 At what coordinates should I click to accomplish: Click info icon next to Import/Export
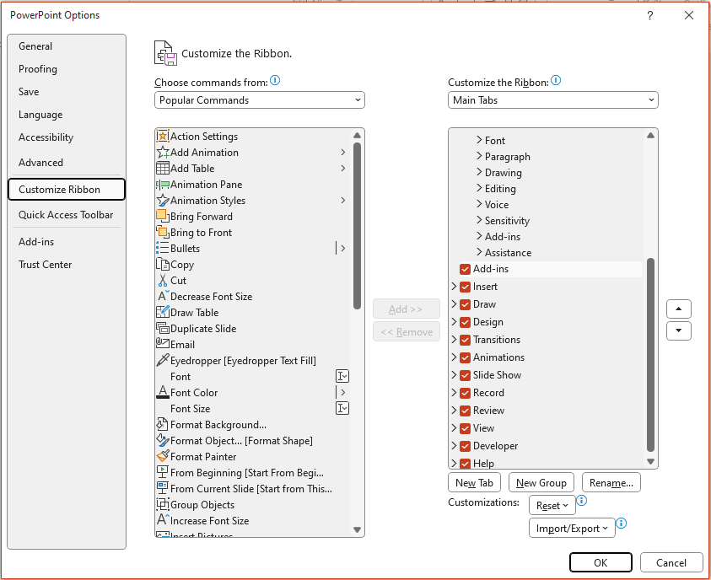pos(622,523)
